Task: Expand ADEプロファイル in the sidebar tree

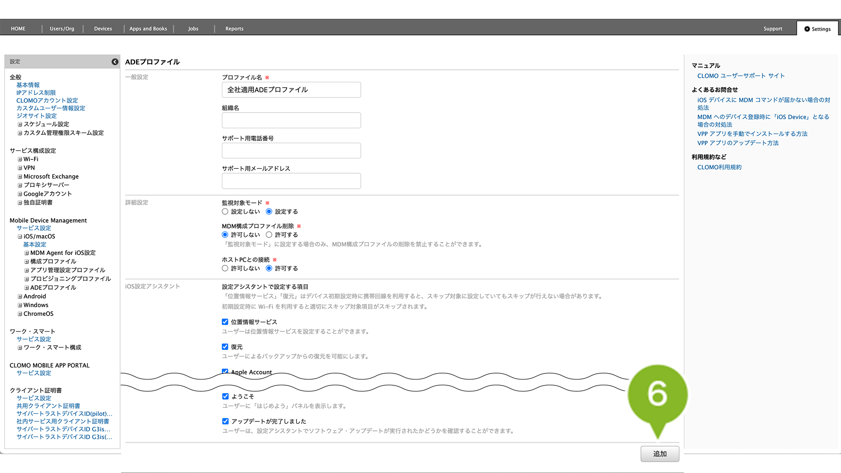Action: 26,288
